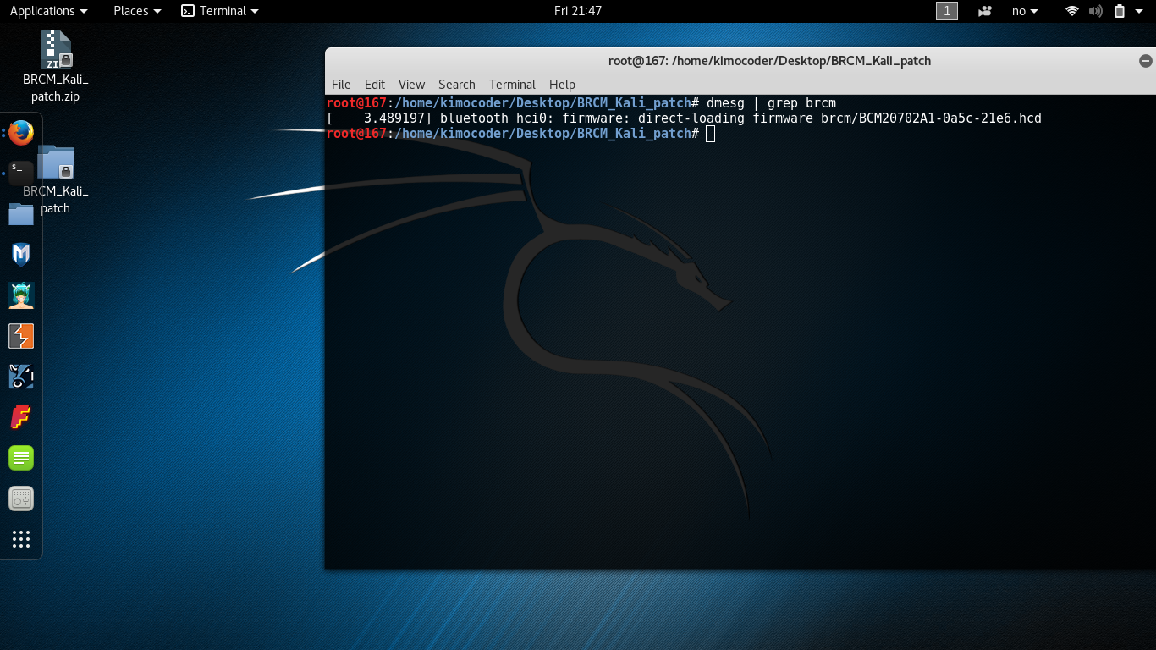The height and width of the screenshot is (650, 1156).
Task: Launch Faraday IDE from the dock
Action: pyautogui.click(x=21, y=417)
